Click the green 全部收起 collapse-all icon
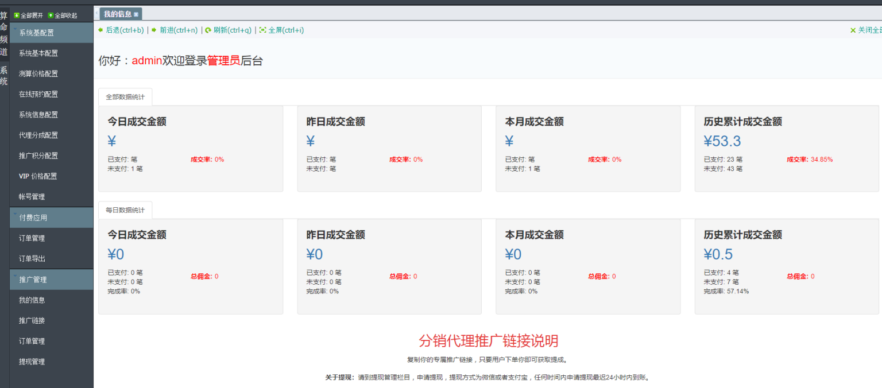882x388 pixels. (x=51, y=15)
